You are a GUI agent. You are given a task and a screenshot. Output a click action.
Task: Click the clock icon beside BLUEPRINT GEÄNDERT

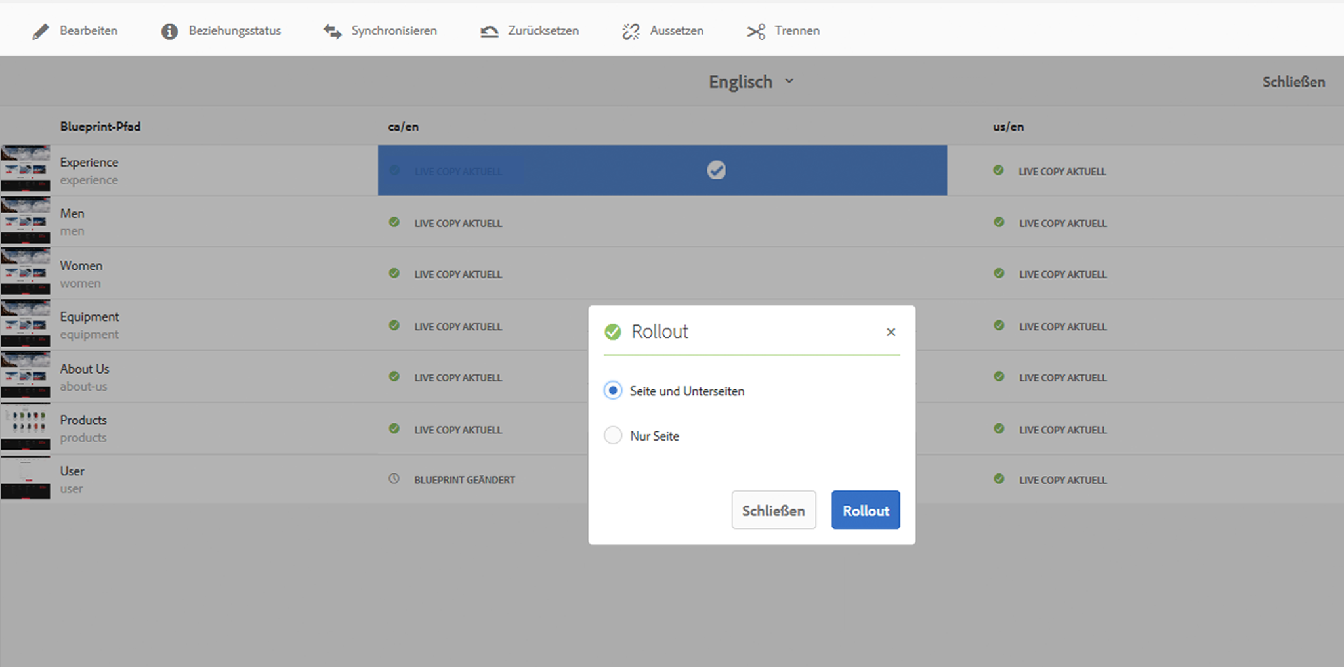tap(394, 479)
